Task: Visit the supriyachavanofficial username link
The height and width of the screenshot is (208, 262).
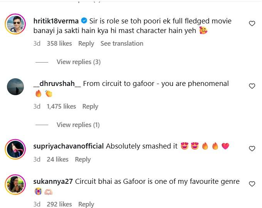Action: click(x=69, y=146)
